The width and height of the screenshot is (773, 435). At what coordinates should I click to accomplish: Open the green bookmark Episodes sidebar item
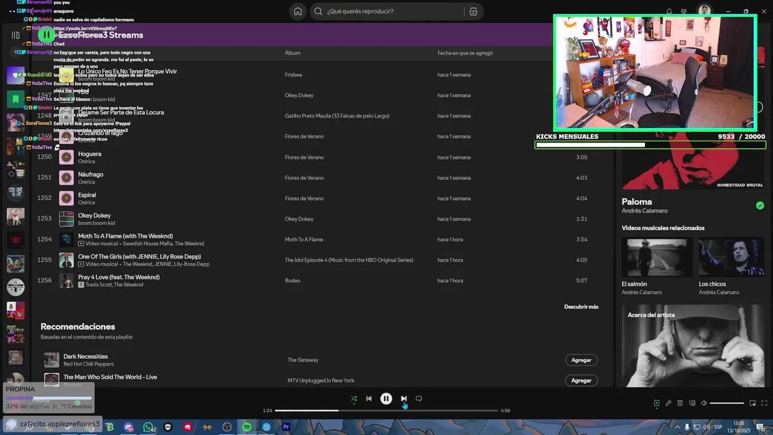point(15,99)
